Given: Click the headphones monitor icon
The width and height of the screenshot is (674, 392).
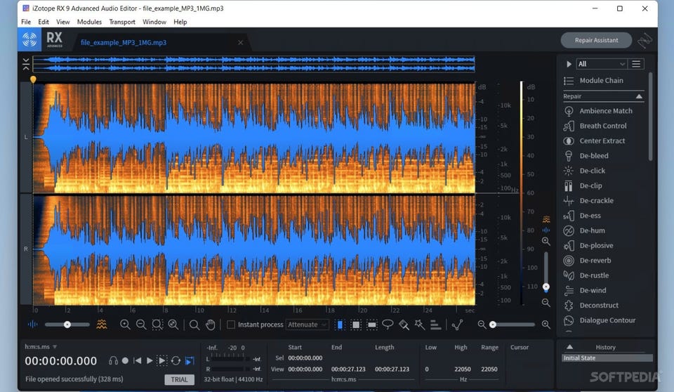Looking at the screenshot, I should (113, 361).
